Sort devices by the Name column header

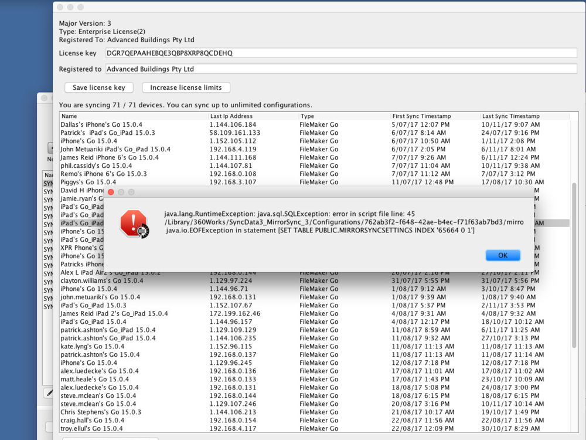coord(134,116)
